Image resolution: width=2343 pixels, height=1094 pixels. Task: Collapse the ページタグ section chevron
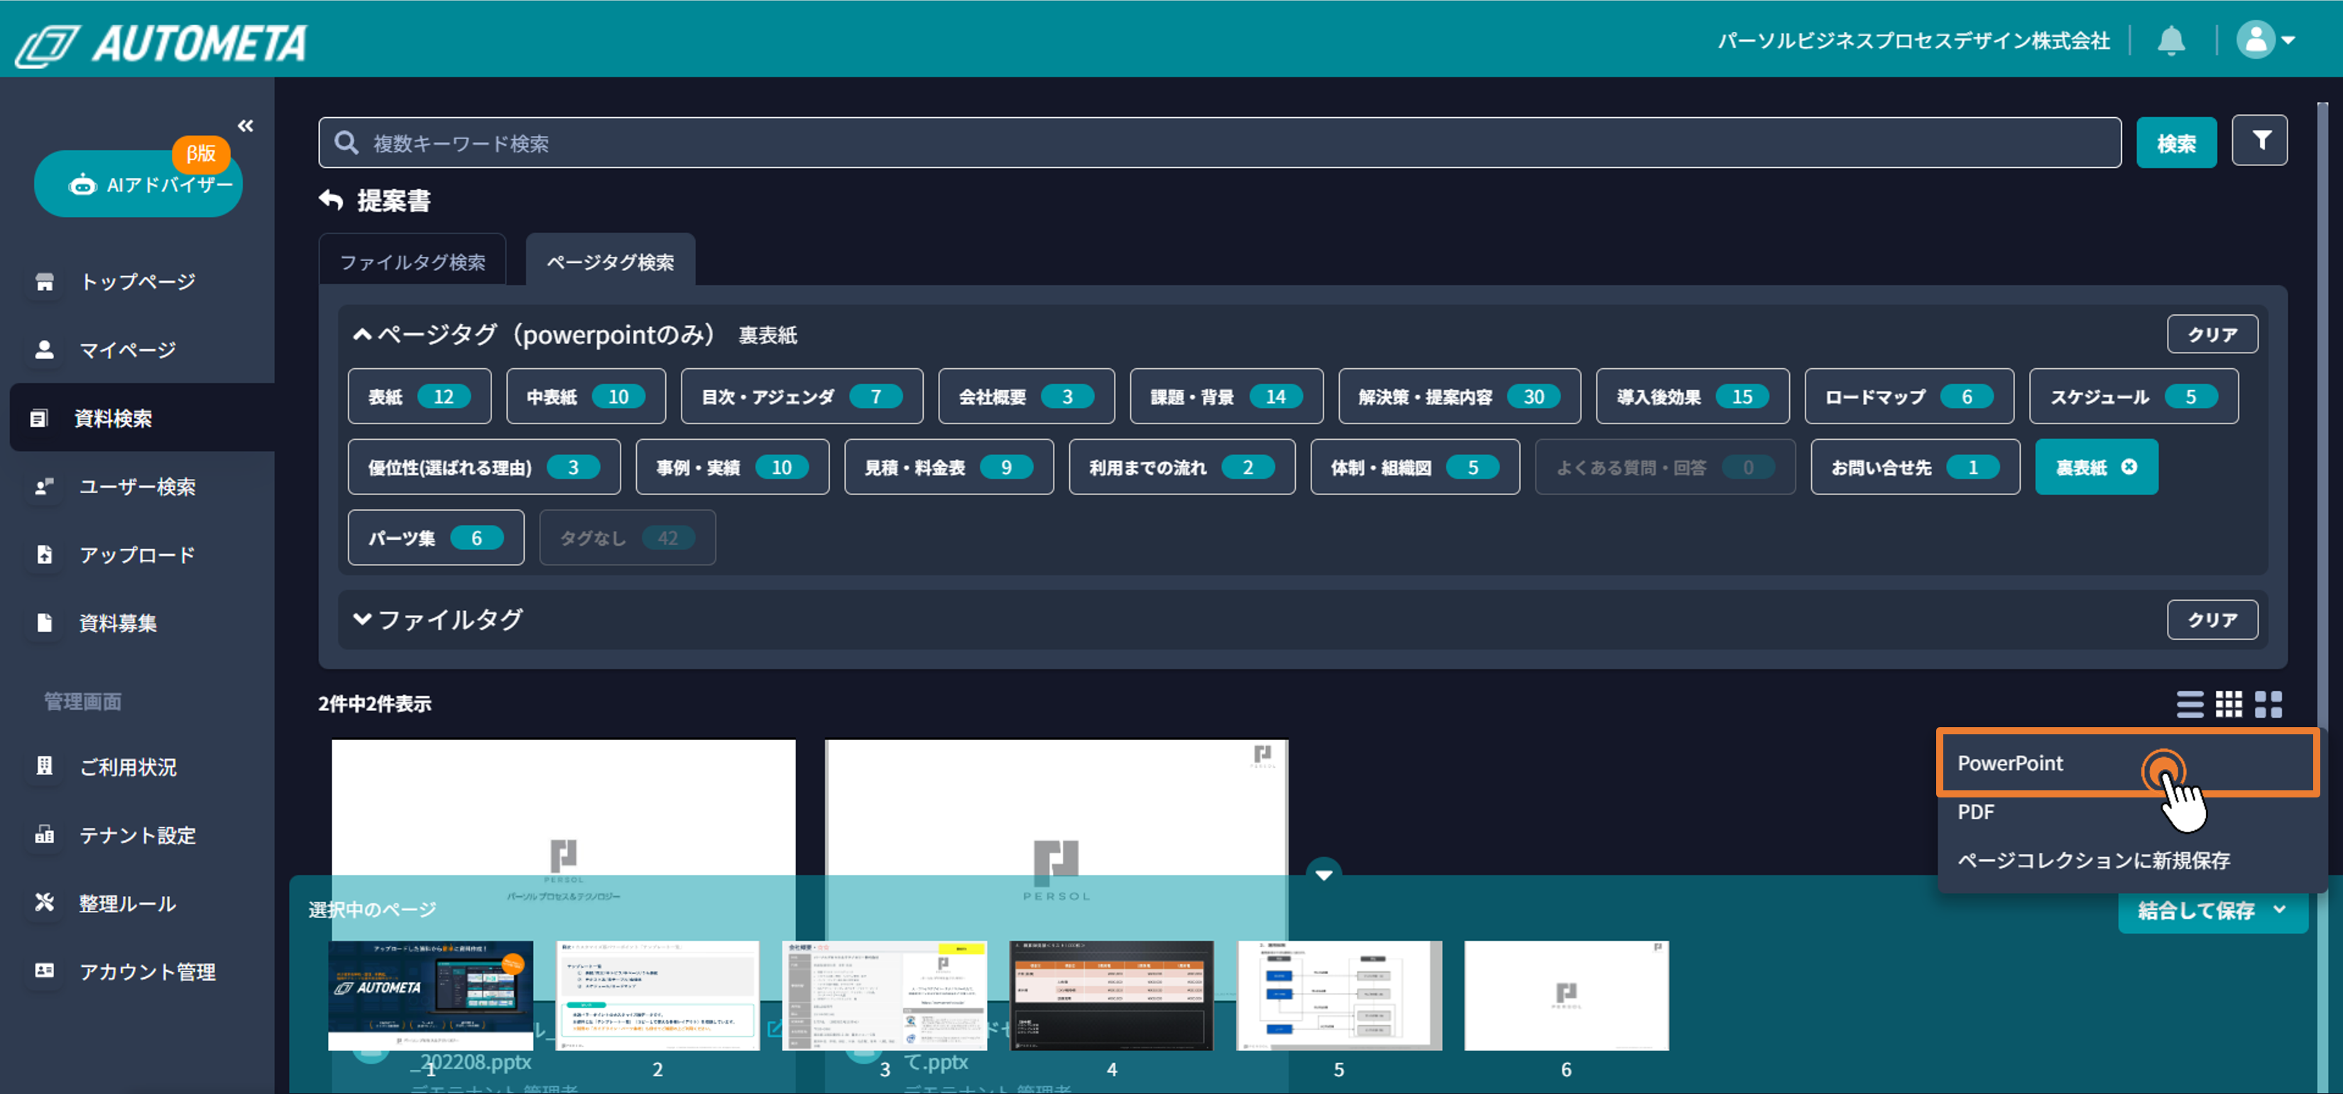(362, 334)
